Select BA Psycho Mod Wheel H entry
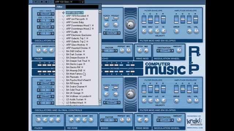Screen dimensions: 234x131 click(x=78, y=80)
